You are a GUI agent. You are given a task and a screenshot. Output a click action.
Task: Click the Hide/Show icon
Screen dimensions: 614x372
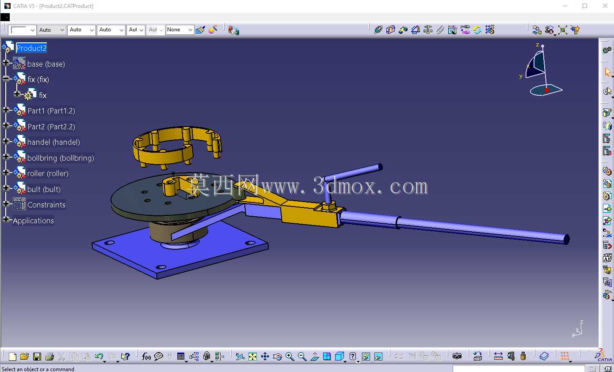pyautogui.click(x=366, y=357)
